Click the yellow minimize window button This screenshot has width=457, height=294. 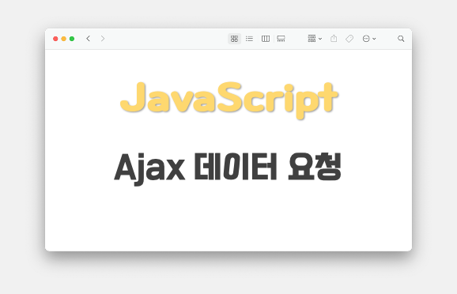click(x=63, y=39)
